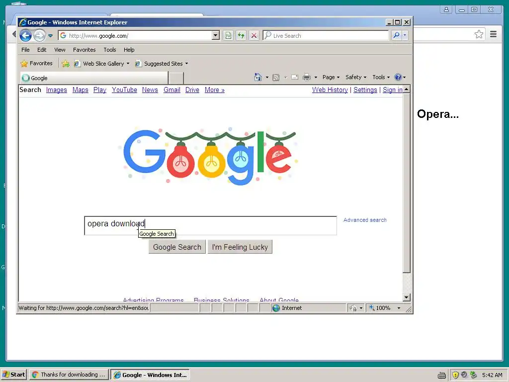Expand Home button dropdown arrow

pyautogui.click(x=267, y=77)
